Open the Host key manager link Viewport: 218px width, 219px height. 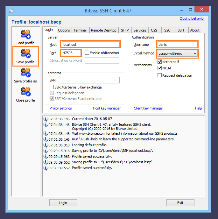(x=107, y=108)
